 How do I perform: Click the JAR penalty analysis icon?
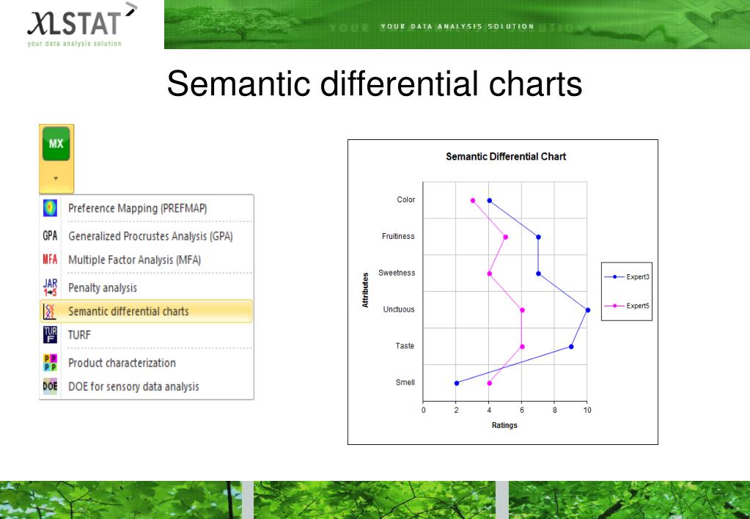pos(51,287)
